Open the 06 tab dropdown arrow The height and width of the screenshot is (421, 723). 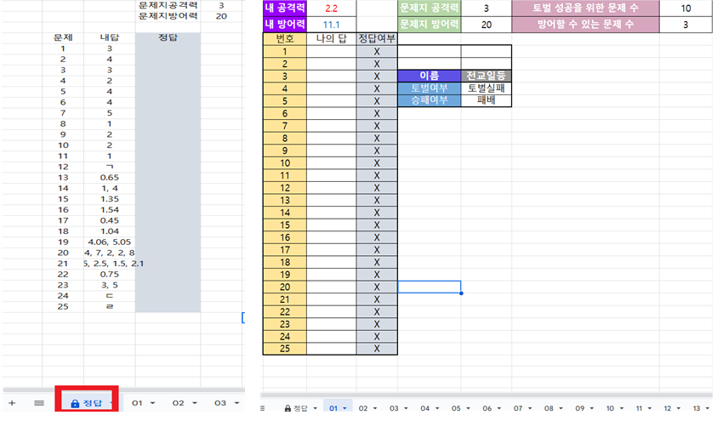(x=499, y=408)
